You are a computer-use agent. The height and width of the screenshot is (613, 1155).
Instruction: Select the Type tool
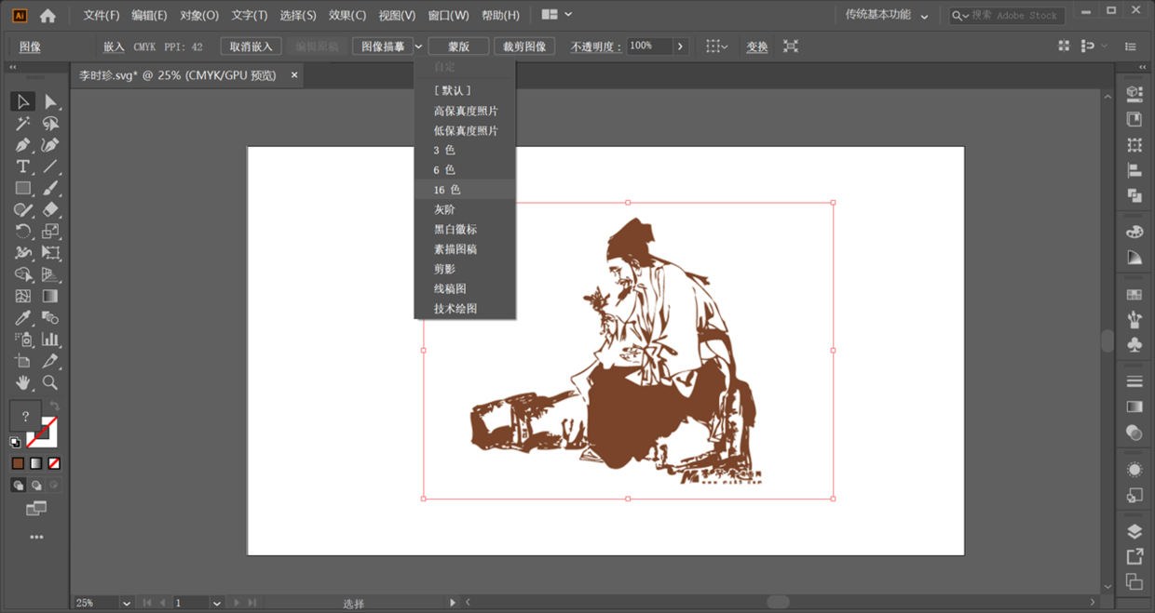(23, 167)
